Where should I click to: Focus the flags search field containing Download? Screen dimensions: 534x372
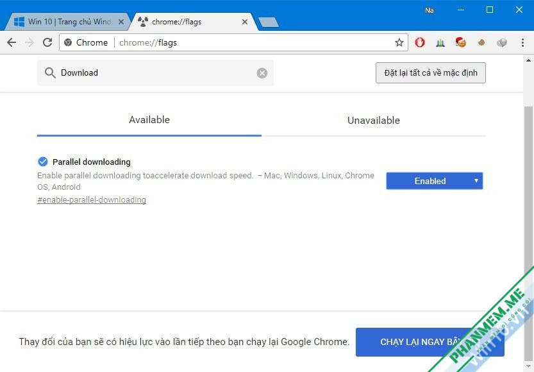155,73
